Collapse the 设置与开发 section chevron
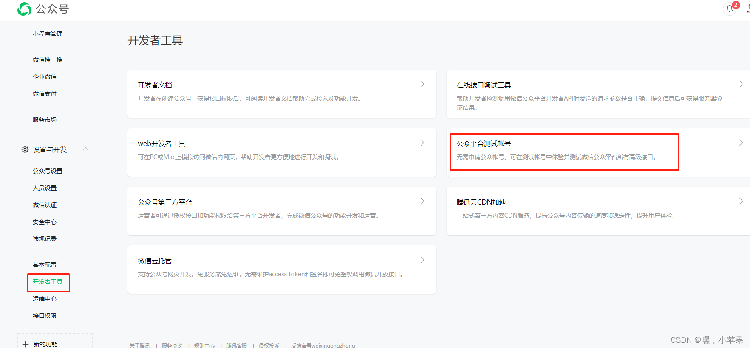750x348 pixels. point(85,149)
